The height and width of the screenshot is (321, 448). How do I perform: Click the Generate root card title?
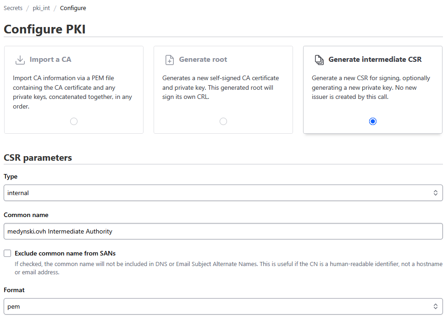point(203,60)
